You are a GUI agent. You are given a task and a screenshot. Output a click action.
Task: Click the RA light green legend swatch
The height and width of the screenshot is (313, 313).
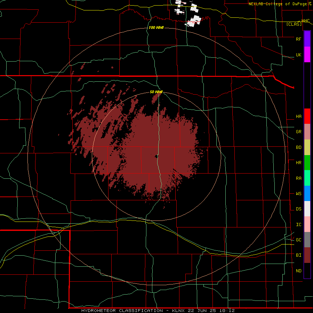pos(307,178)
